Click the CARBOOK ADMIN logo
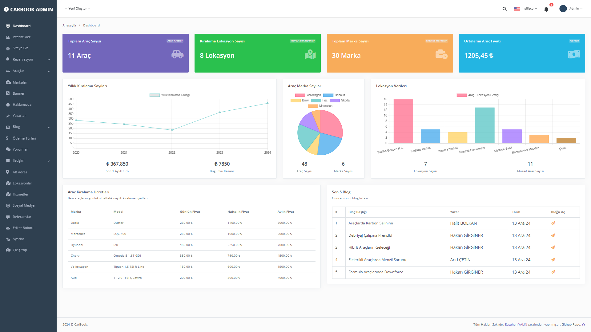Viewport: 591px width, 332px height. [28, 10]
